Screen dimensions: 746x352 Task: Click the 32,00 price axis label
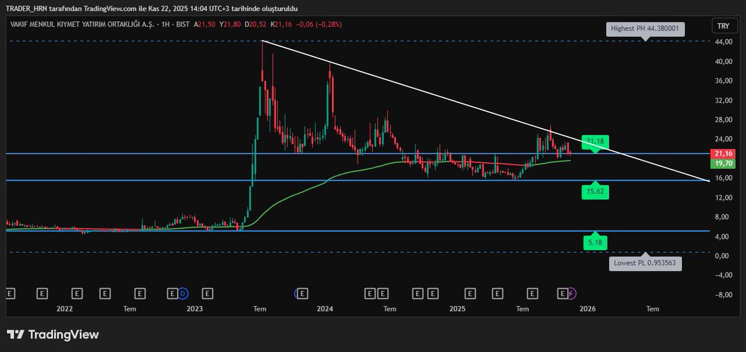tap(722, 100)
